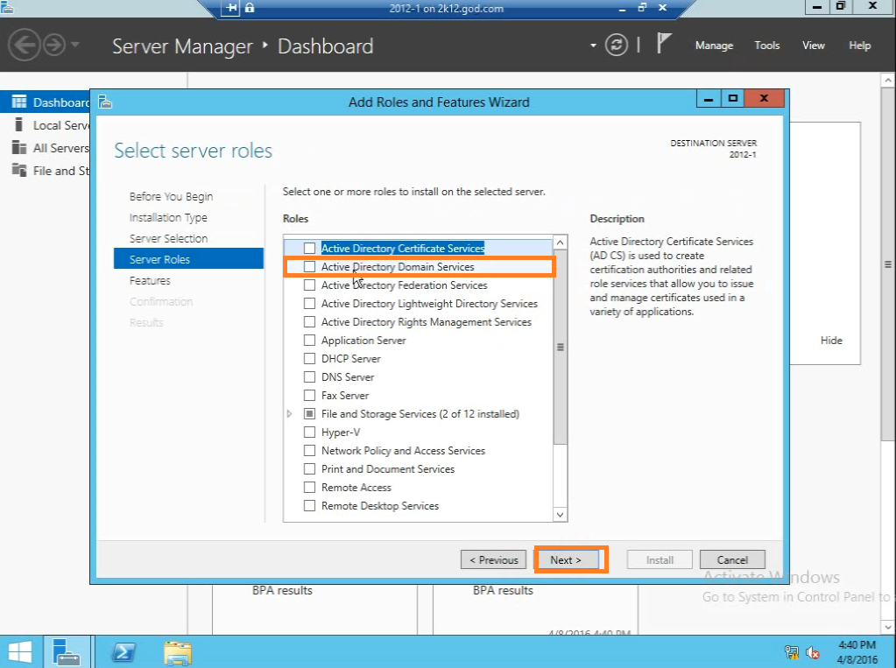Go to Before You Begin step
Image resolution: width=896 pixels, height=668 pixels.
tap(171, 197)
